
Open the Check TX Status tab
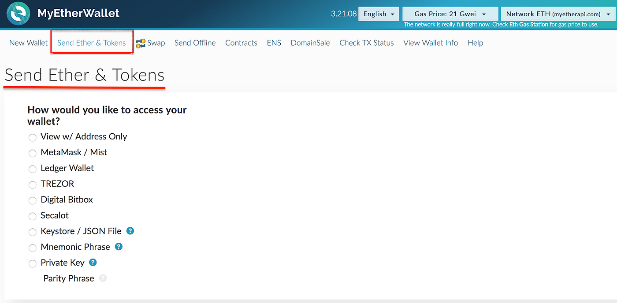point(367,43)
